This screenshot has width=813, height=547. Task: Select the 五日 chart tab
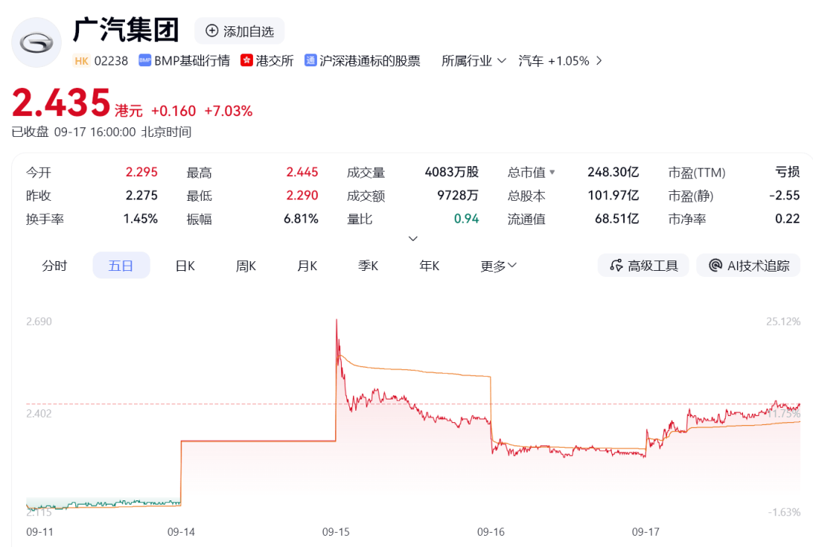pyautogui.click(x=120, y=266)
